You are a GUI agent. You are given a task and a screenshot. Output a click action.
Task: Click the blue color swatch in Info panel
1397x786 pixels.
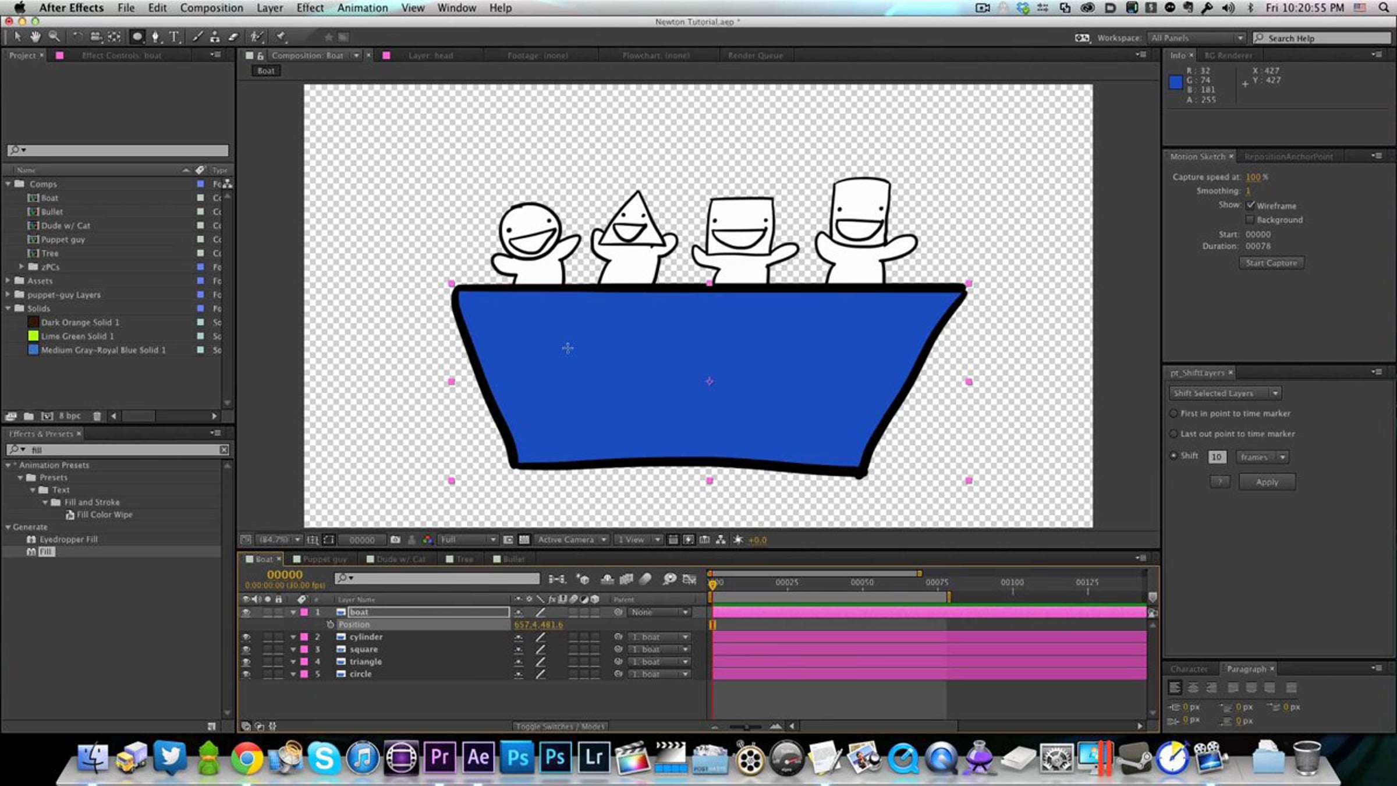(x=1176, y=82)
